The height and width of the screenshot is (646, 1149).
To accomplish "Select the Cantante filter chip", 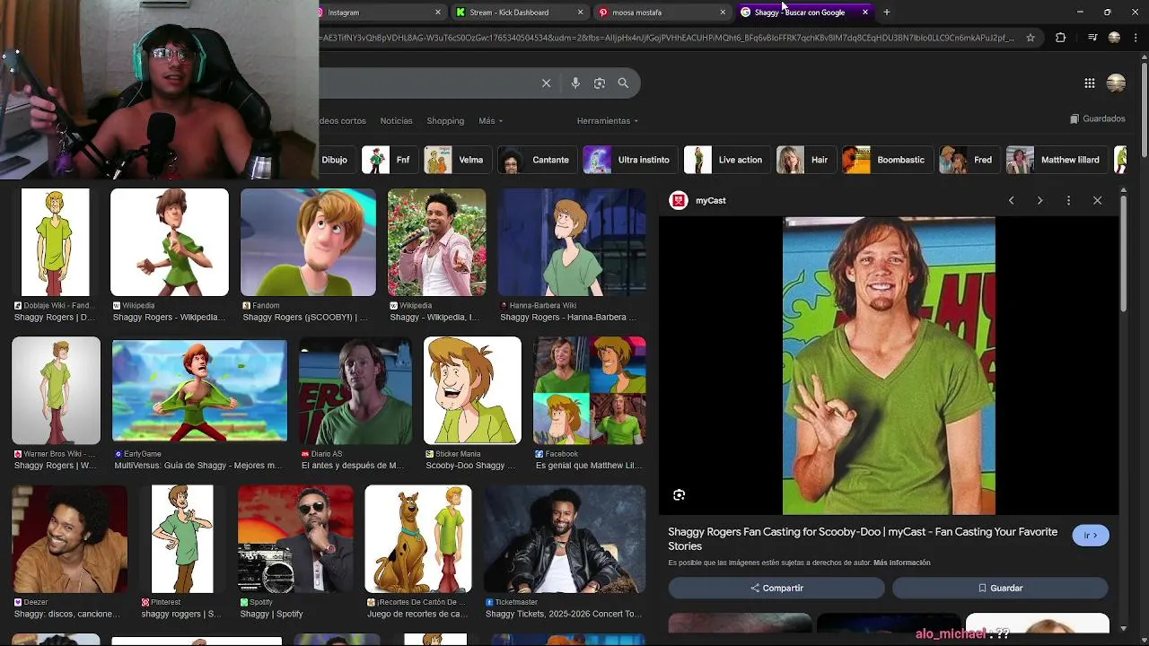I will coord(536,160).
